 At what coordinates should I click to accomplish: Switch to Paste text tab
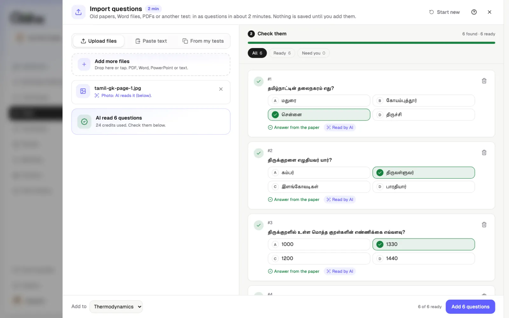[x=151, y=41]
